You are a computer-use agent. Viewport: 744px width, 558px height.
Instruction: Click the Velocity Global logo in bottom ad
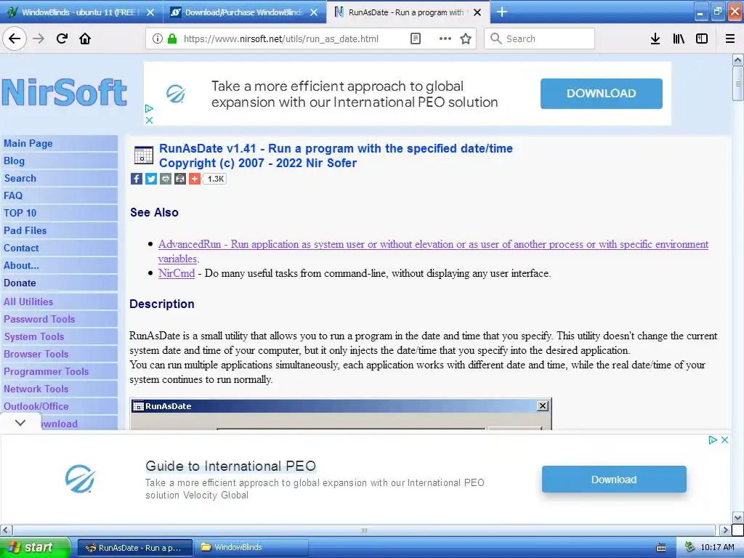point(80,479)
